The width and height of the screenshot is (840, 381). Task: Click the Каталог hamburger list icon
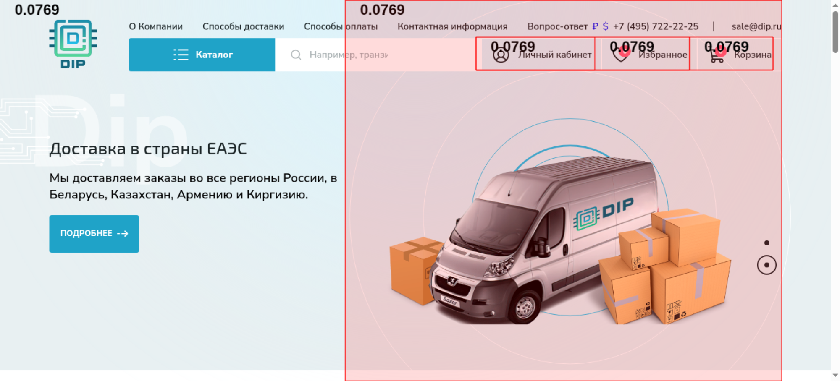tap(181, 55)
